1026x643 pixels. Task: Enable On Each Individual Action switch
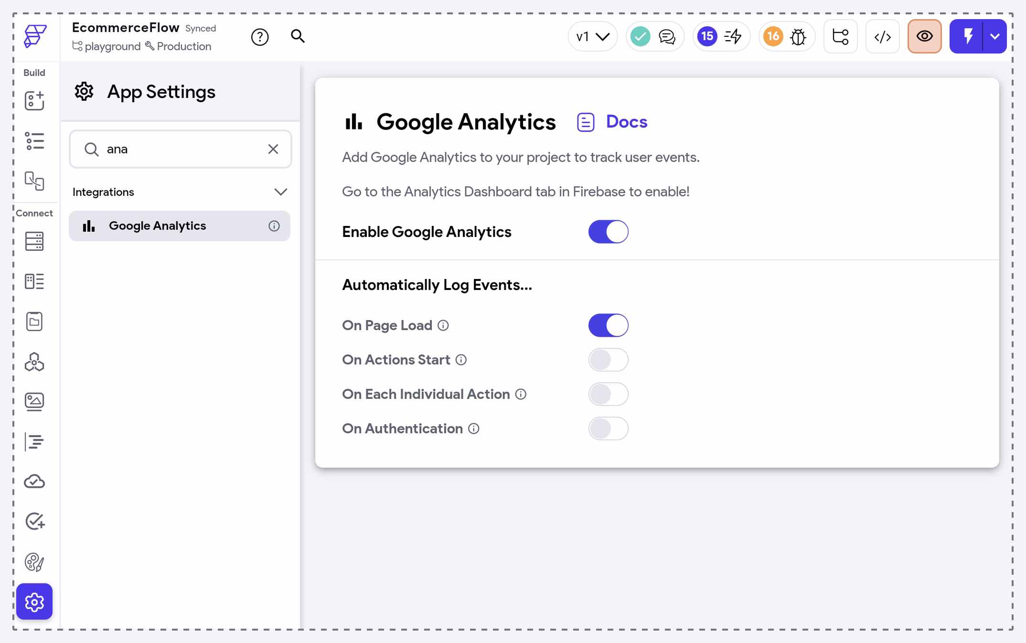pyautogui.click(x=608, y=394)
